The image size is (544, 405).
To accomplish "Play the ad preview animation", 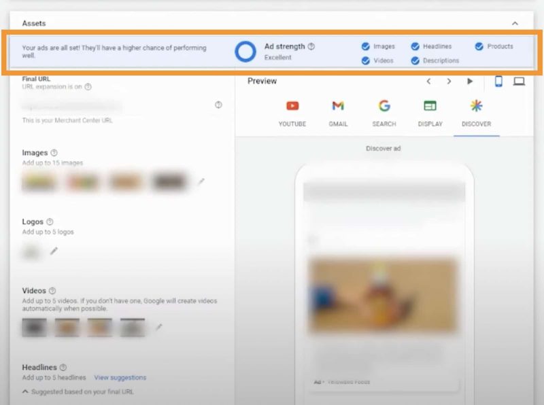I will (470, 82).
